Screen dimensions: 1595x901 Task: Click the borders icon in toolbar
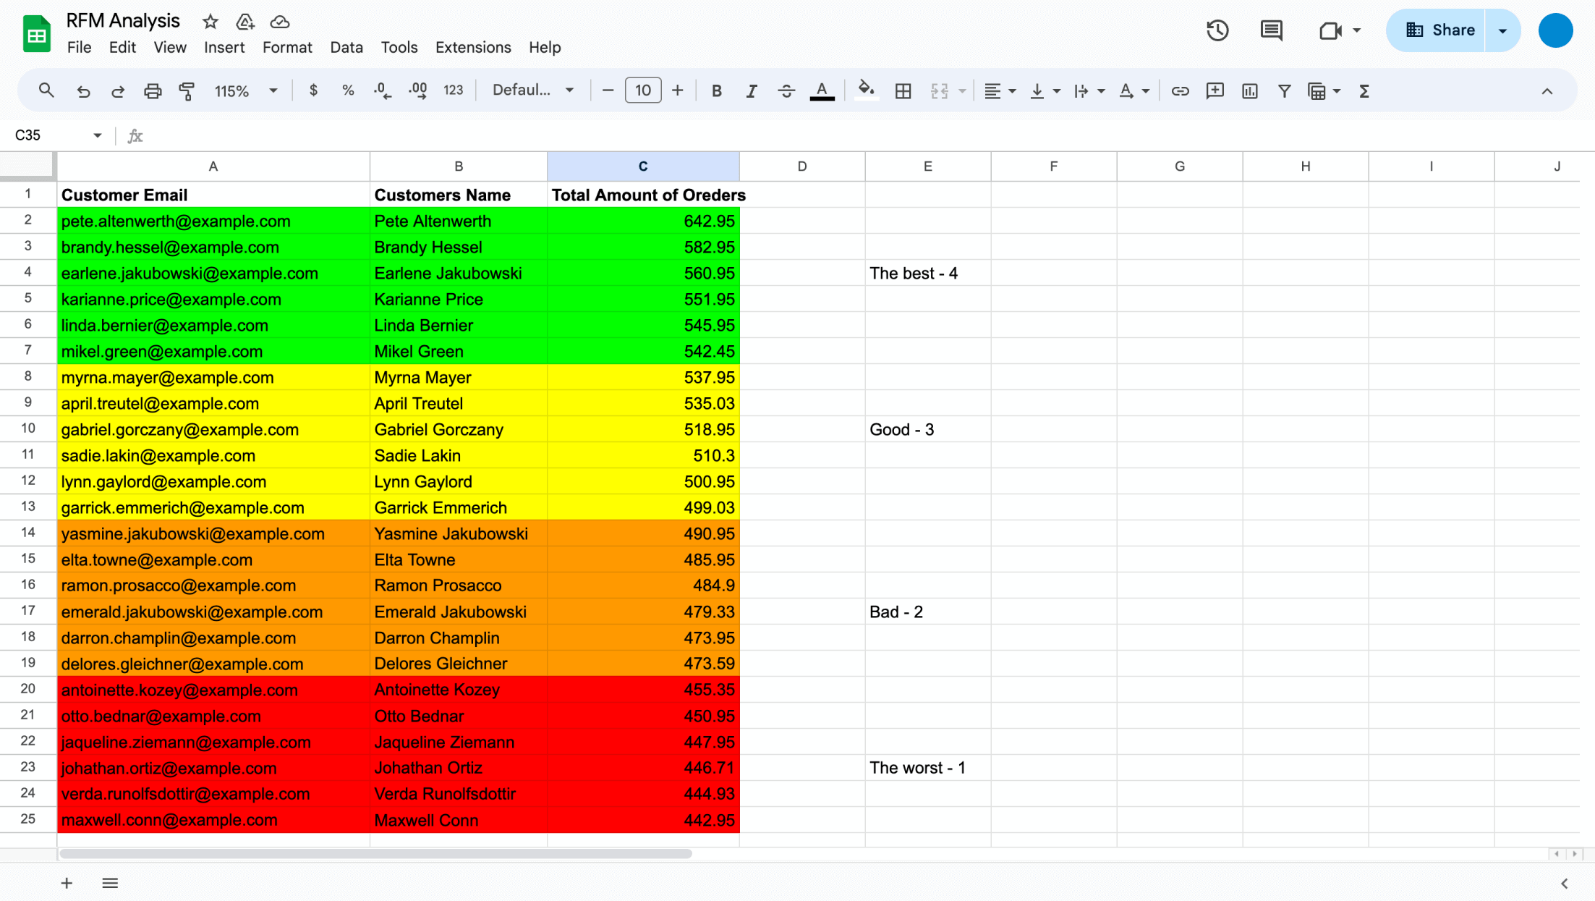coord(903,91)
